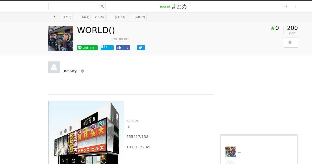This screenshot has width=312, height=164.
Task: Open the colorful sidebar thumbnail item
Action: [x=230, y=152]
